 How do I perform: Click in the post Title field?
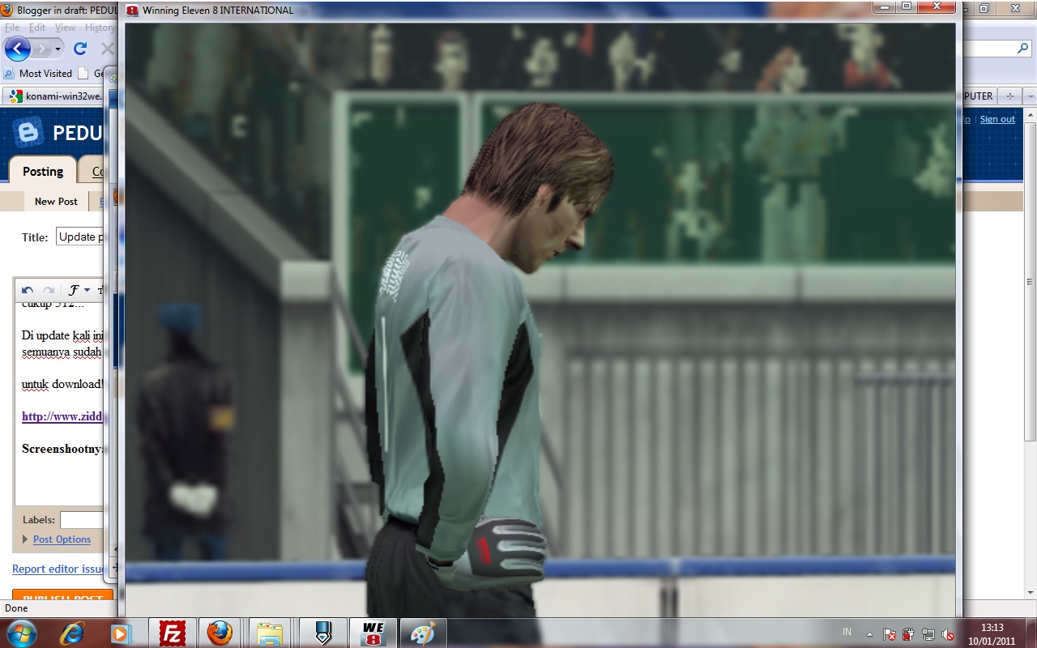80,237
